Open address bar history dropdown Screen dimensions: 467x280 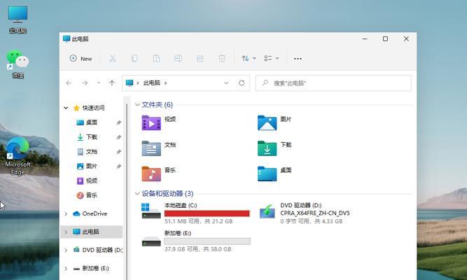(x=226, y=83)
